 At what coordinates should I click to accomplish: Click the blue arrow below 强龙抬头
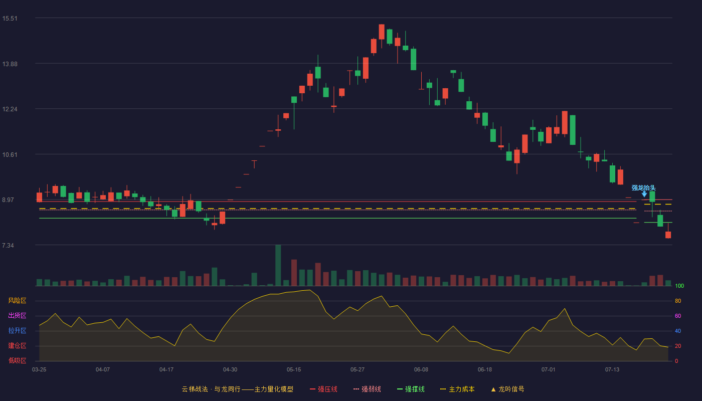click(x=644, y=194)
